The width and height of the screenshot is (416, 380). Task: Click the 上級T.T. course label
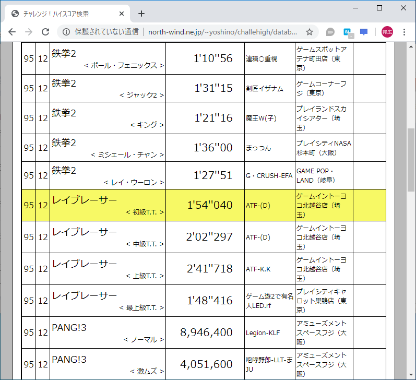coord(145,276)
